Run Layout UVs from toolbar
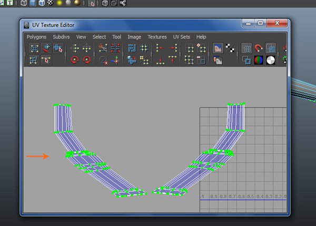Viewport: 316px width, 226px height. pos(132,48)
